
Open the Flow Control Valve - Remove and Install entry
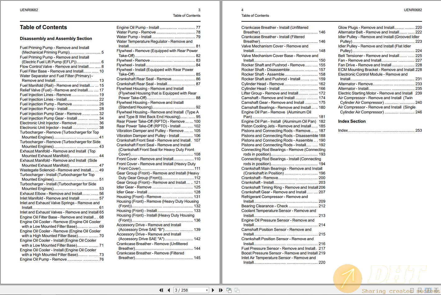pos(62,66)
